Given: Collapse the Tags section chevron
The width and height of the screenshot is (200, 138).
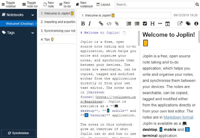Looking at the screenshot, I should click(x=33, y=33).
